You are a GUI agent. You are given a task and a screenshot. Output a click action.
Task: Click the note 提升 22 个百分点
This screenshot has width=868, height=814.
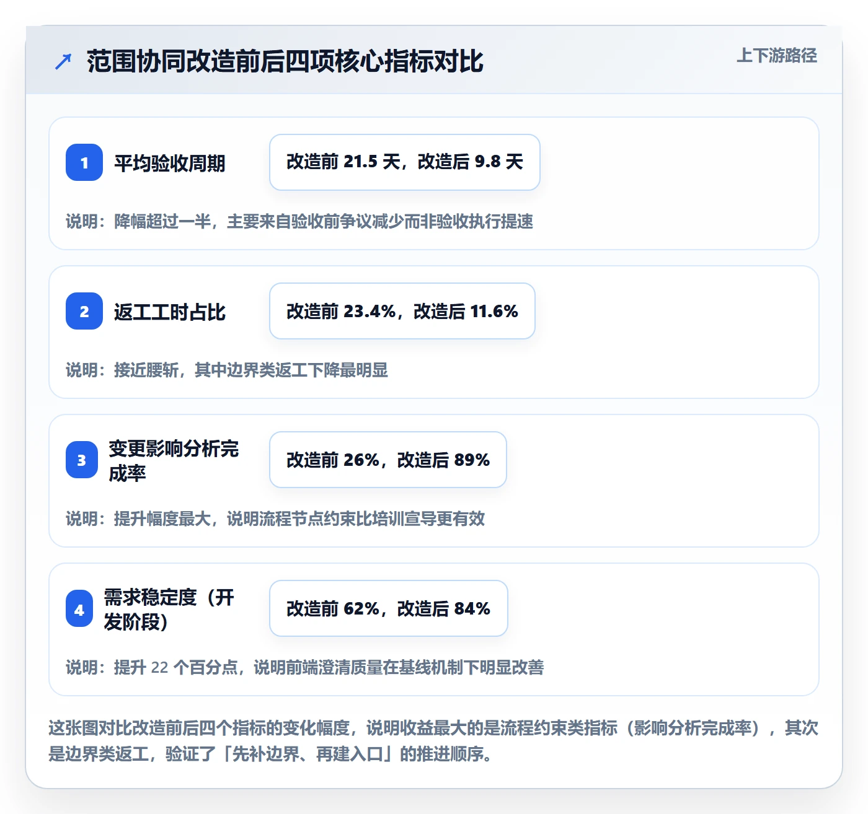coord(305,667)
